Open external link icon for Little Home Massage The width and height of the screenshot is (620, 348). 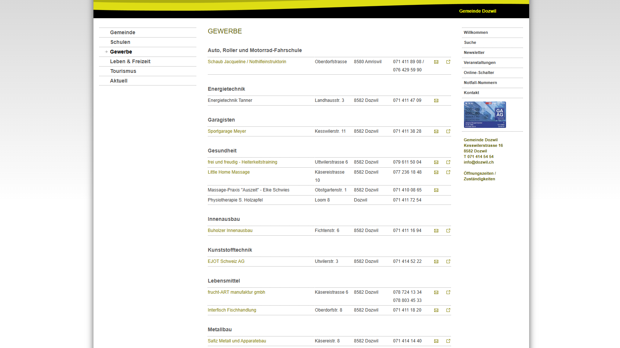(448, 172)
